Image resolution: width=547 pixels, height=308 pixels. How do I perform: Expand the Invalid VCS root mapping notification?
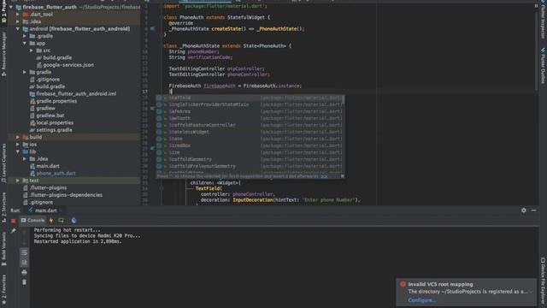(532, 292)
